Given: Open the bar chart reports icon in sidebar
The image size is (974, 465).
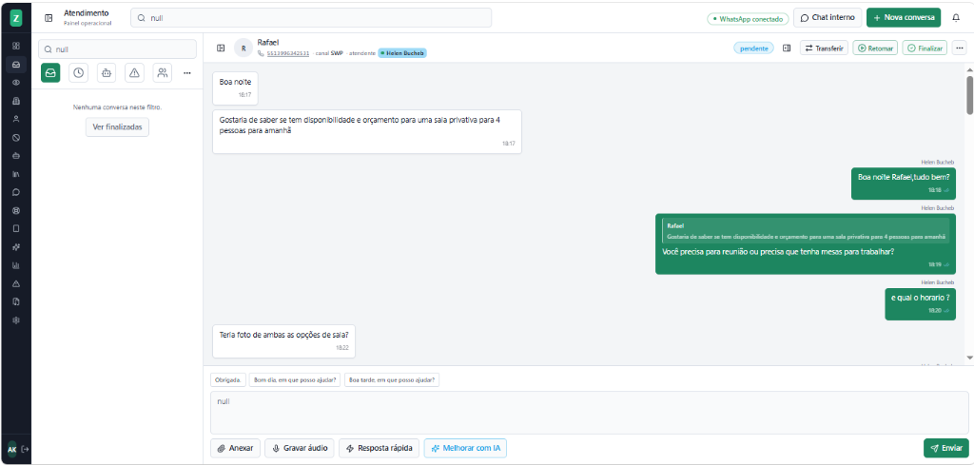Looking at the screenshot, I should (16, 265).
